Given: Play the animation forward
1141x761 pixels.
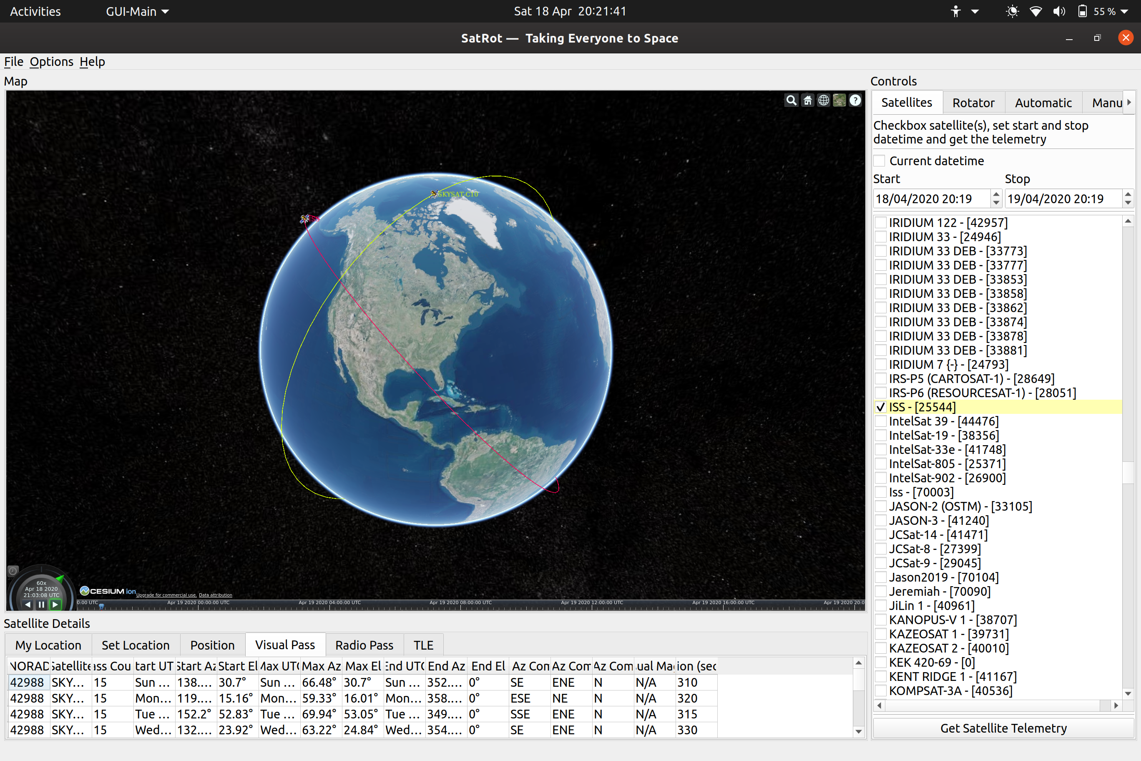Looking at the screenshot, I should pyautogui.click(x=55, y=604).
